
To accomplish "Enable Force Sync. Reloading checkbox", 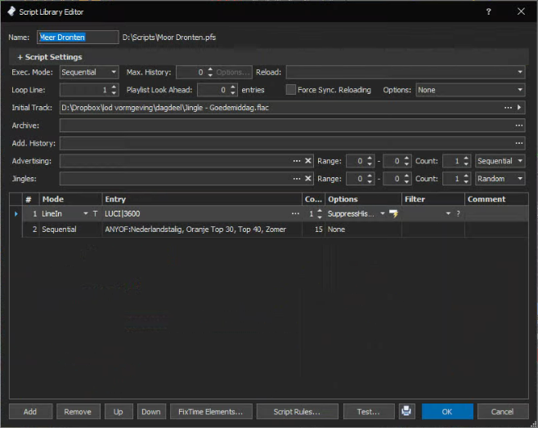I will coord(290,90).
